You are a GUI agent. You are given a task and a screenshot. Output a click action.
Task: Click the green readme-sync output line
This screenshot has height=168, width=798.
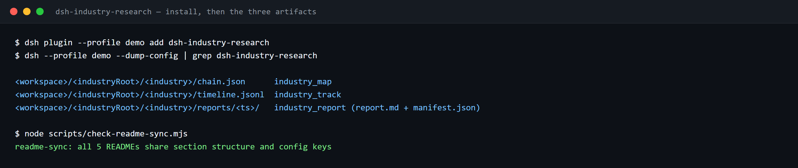click(x=173, y=147)
